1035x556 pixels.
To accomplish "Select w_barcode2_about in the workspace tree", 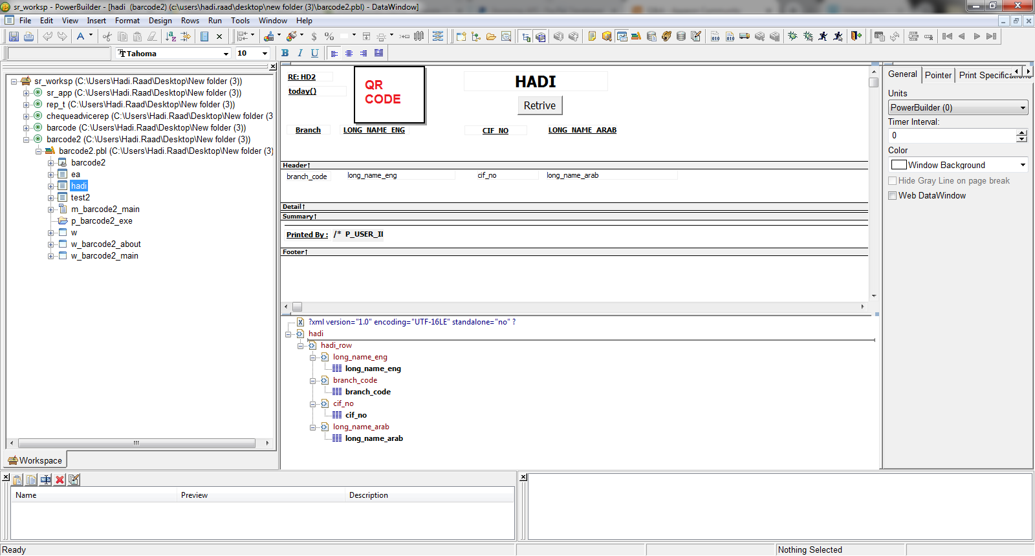I will point(105,244).
